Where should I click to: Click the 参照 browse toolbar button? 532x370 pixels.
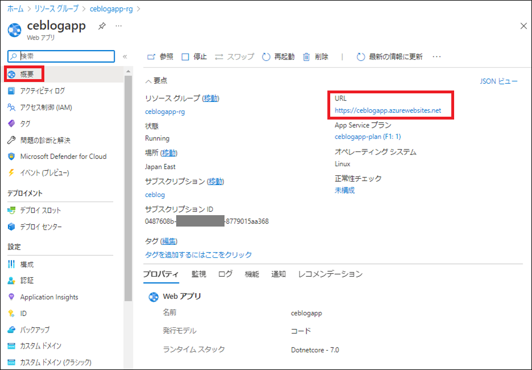point(160,57)
